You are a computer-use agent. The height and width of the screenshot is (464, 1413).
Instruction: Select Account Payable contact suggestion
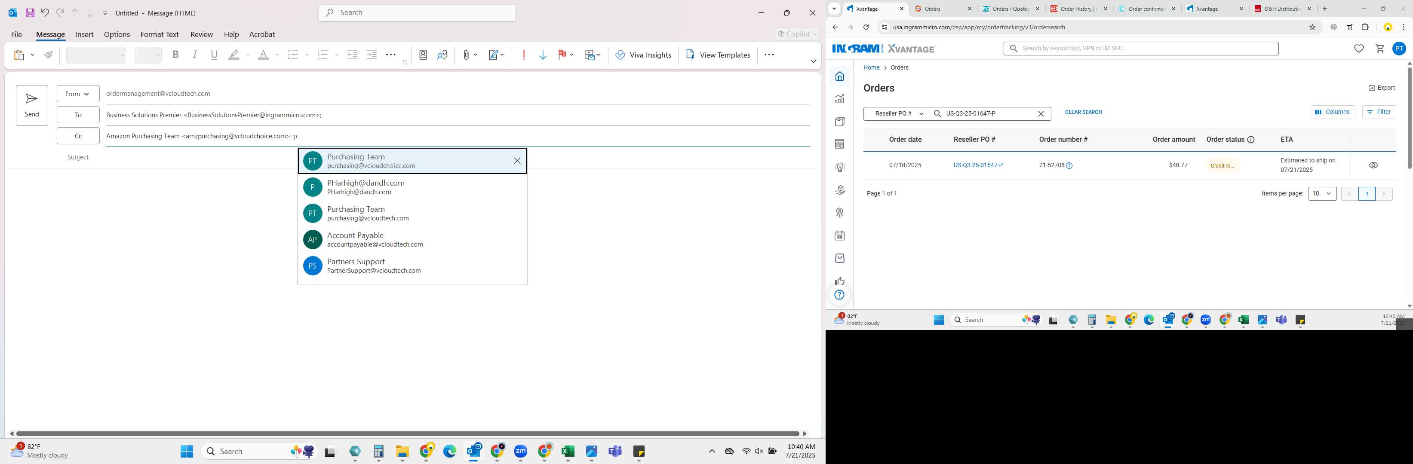[x=412, y=239]
